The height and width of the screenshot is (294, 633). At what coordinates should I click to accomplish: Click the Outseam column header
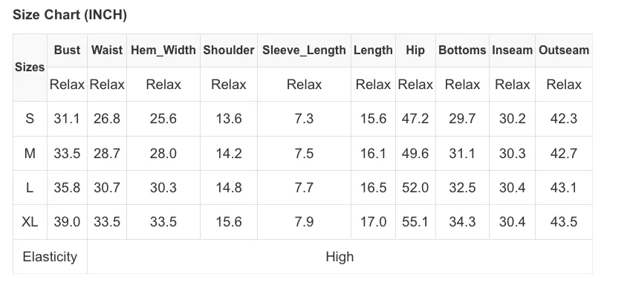click(x=564, y=50)
